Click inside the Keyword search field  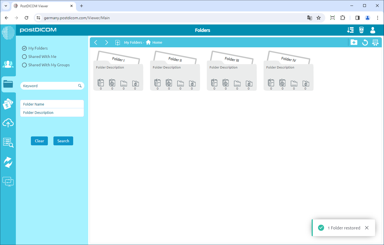[47, 86]
